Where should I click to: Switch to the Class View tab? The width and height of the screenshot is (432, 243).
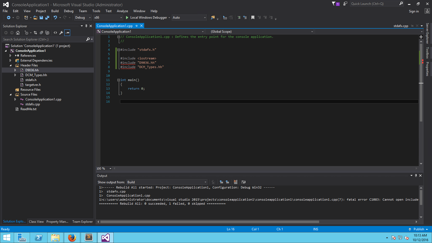click(x=36, y=222)
